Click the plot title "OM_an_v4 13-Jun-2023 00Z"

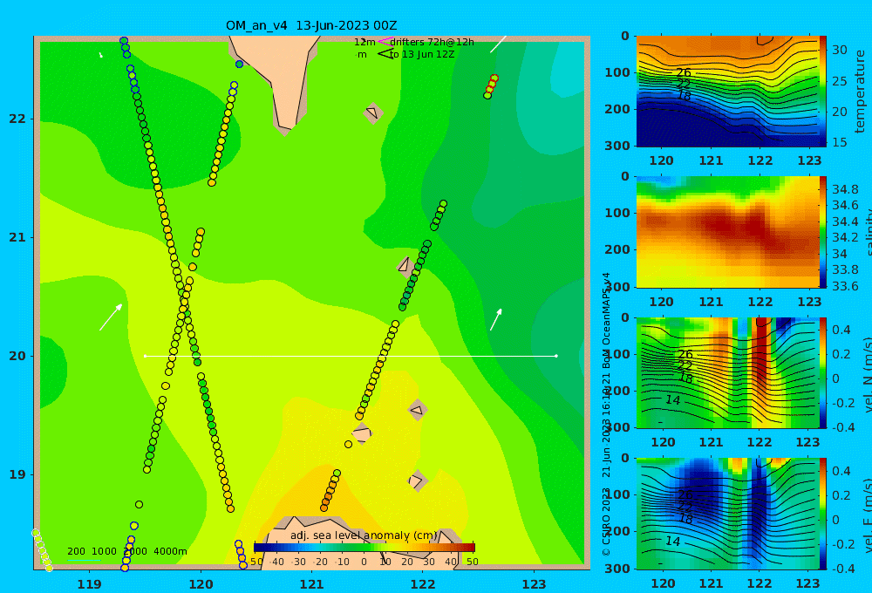pos(311,25)
